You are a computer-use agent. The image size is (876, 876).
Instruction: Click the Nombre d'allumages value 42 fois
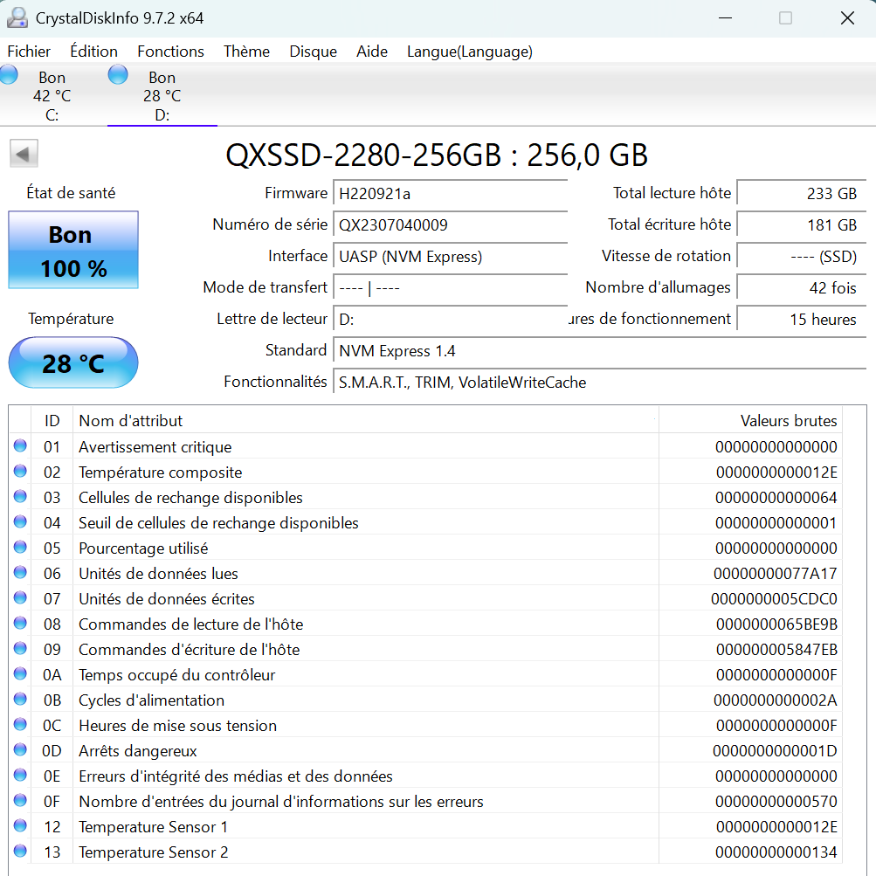(x=802, y=287)
